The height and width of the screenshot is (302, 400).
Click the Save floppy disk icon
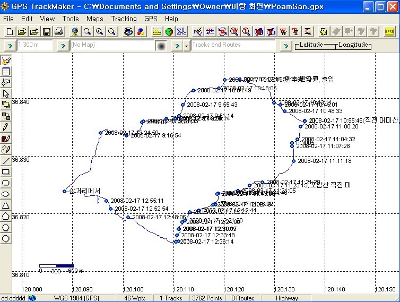46,32
